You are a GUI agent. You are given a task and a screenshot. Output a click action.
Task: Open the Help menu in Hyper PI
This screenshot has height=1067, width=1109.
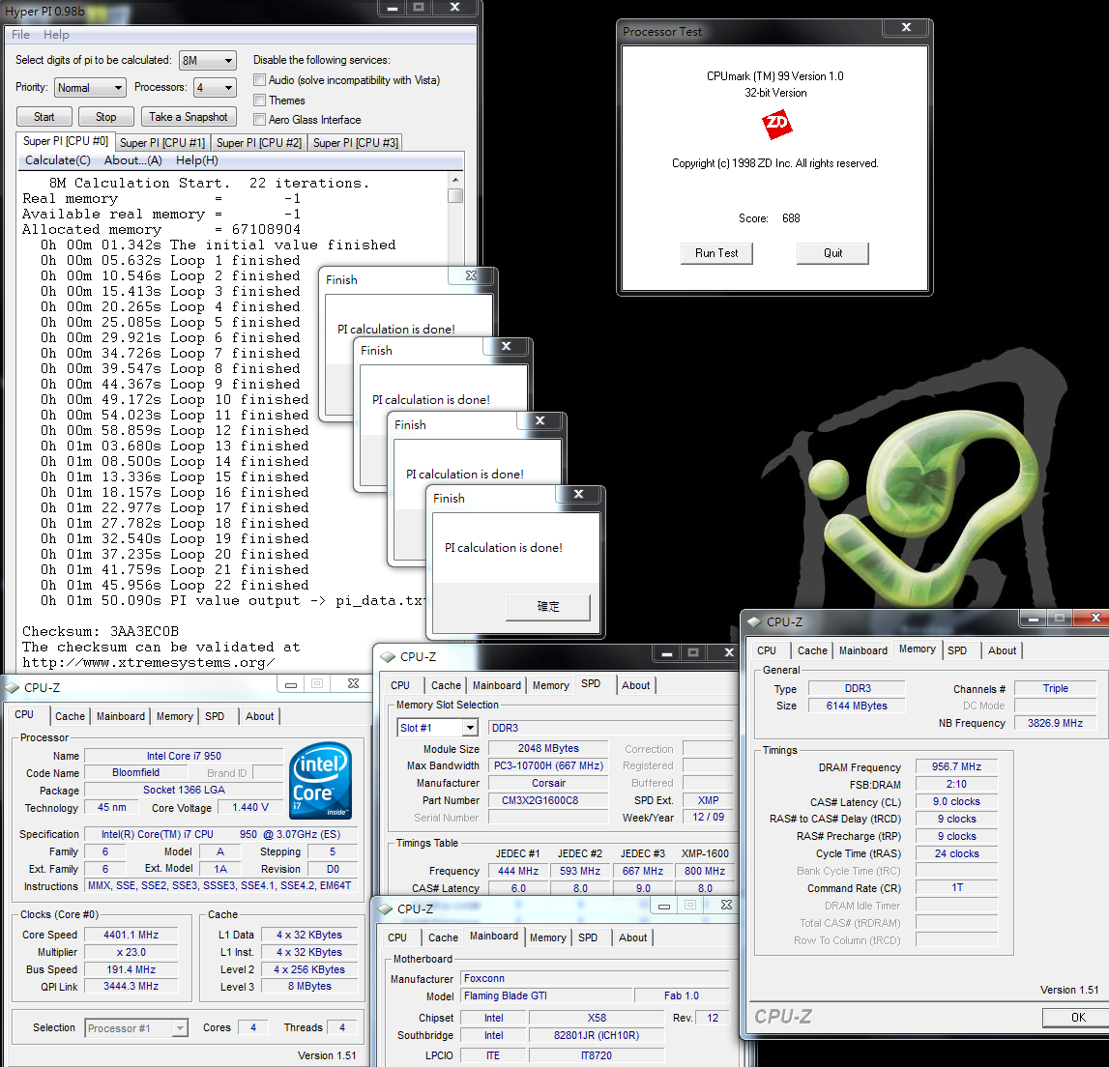point(56,35)
